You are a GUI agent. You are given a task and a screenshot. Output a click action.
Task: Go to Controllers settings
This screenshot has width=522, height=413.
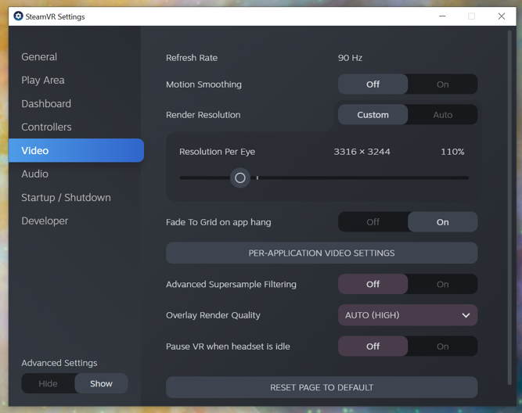(46, 127)
